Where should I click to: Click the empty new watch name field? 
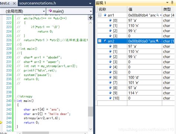point(112,103)
